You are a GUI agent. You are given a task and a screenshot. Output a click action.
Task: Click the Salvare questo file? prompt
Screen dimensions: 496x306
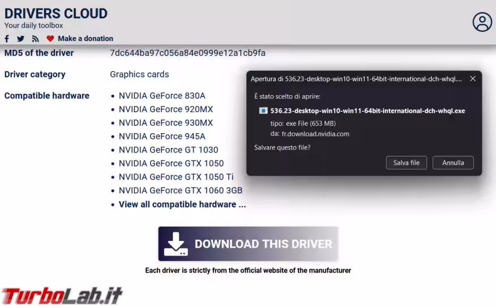282,147
